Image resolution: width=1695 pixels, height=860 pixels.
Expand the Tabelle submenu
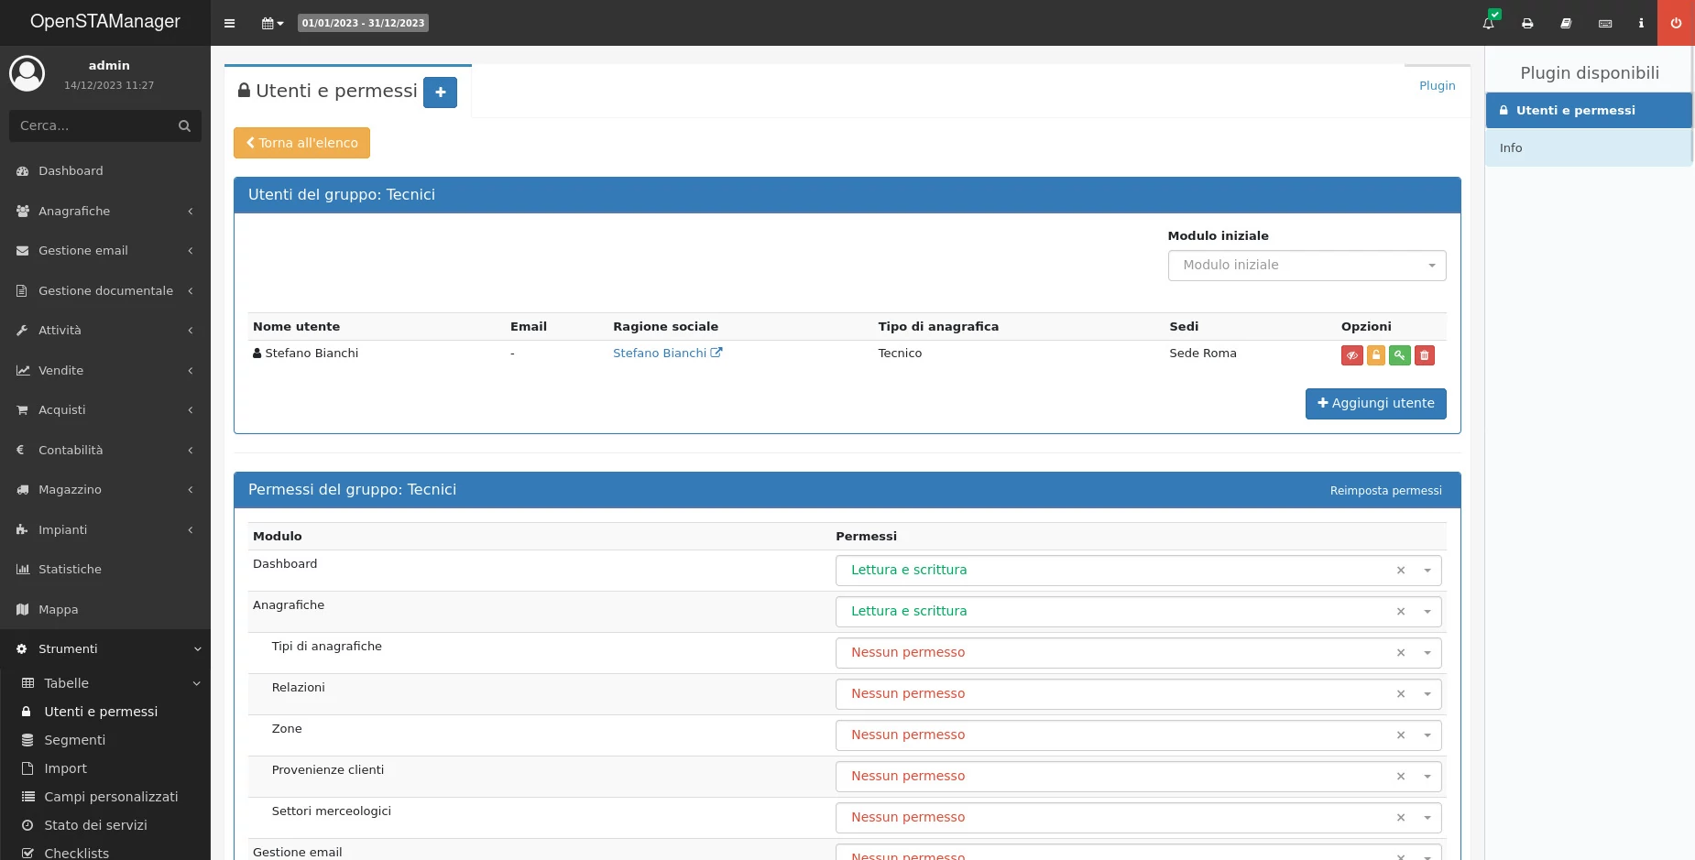click(105, 683)
